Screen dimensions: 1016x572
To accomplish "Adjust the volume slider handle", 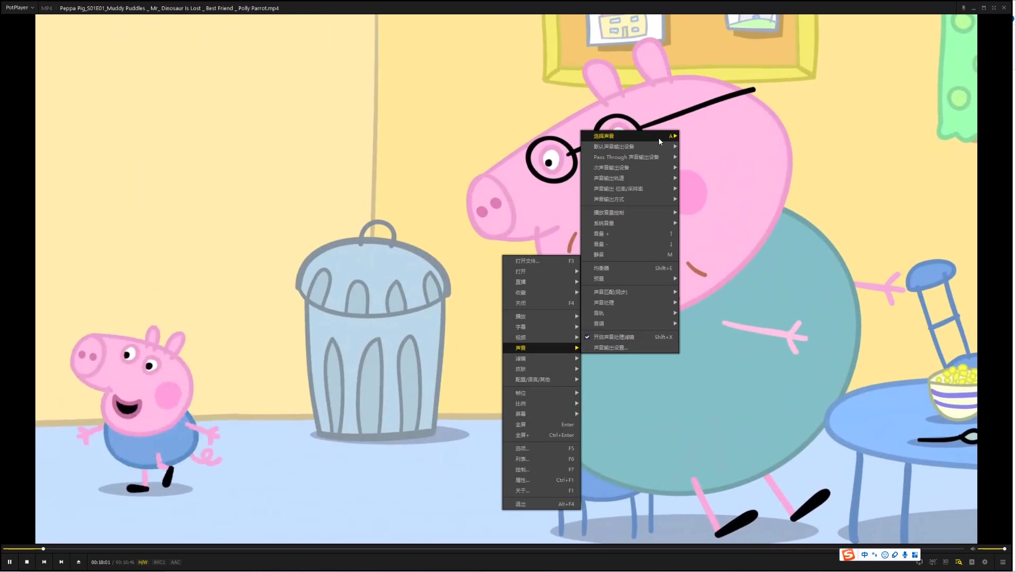I will (x=1004, y=549).
